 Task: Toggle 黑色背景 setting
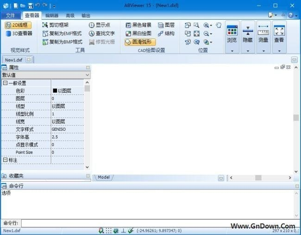click(138, 25)
